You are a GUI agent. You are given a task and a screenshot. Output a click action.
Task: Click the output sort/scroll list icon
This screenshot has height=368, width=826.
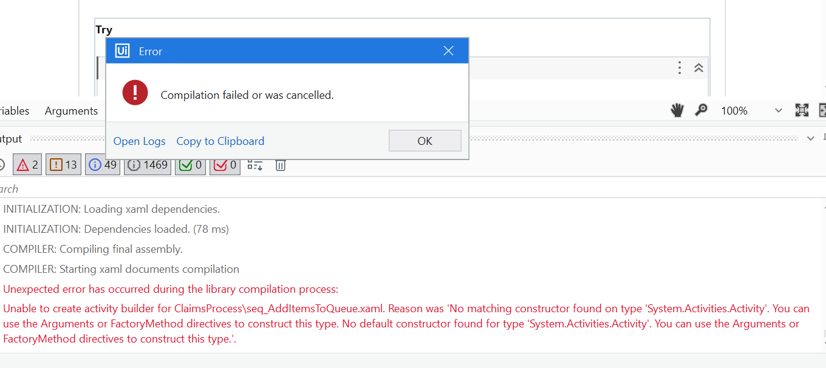coord(255,165)
